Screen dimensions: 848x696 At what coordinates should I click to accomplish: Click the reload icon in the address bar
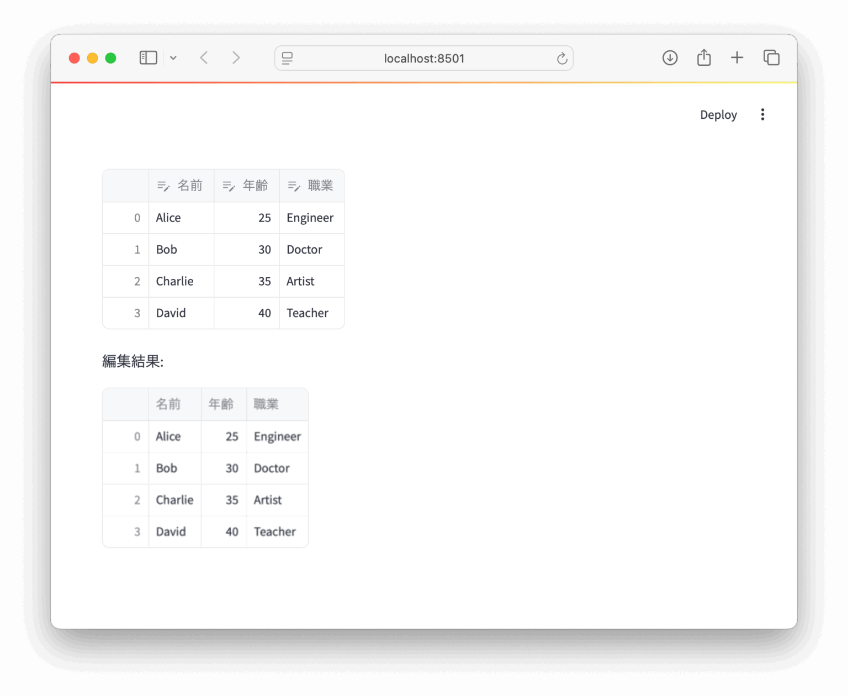[561, 58]
